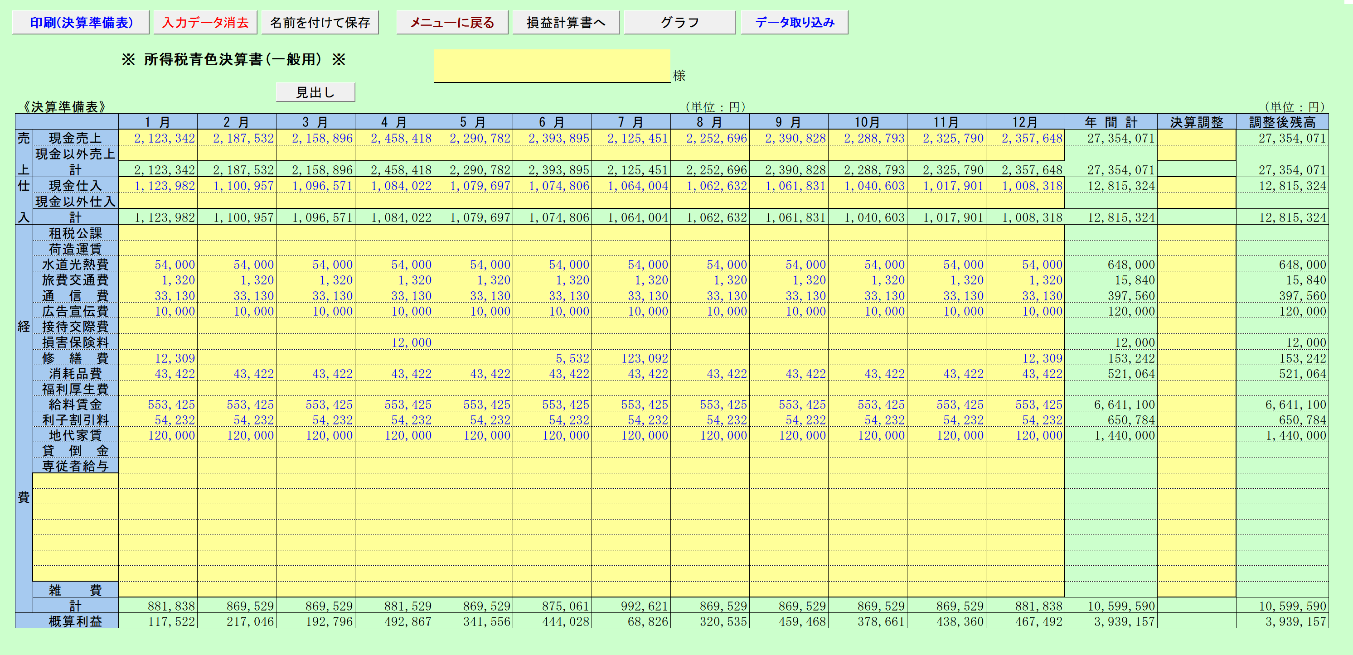Click the 印刷(決算準備表) print button

click(x=81, y=23)
